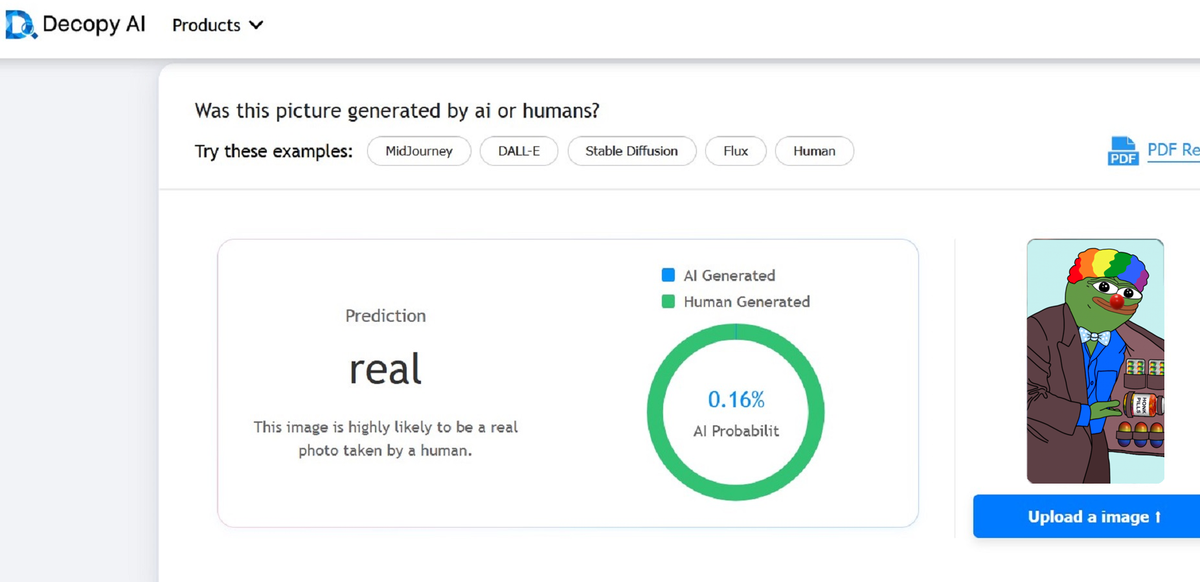The height and width of the screenshot is (582, 1200).
Task: Click the Human Generated legend label
Action: pos(747,302)
